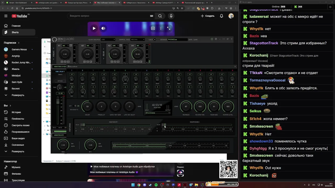335x188 pixels.
Task: Go to Главная in YouTube sidebar
Action: pyautogui.click(x=16, y=26)
